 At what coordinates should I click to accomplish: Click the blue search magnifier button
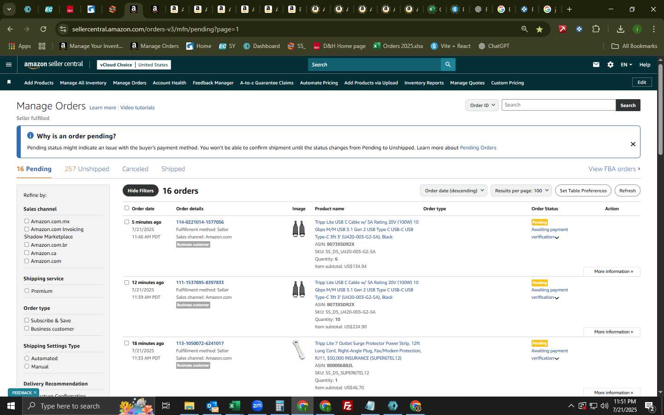(x=448, y=65)
